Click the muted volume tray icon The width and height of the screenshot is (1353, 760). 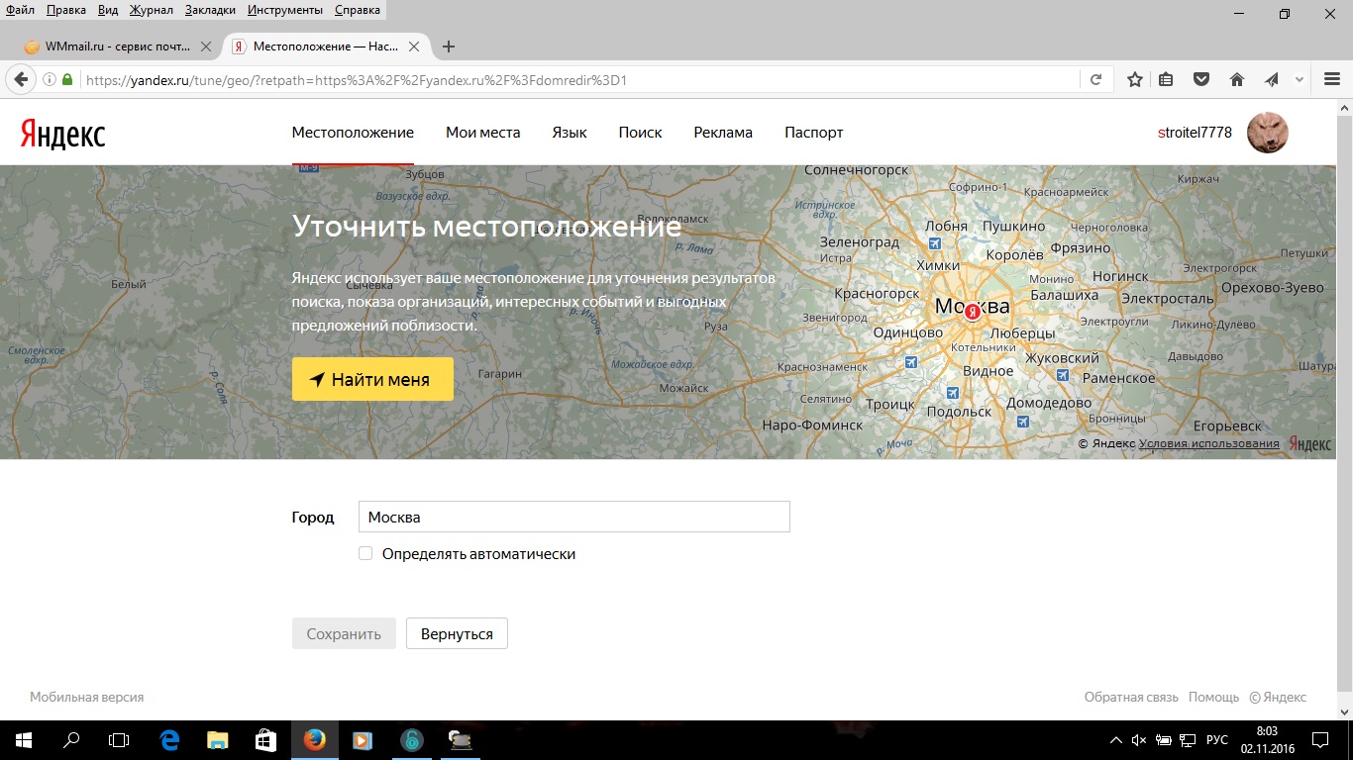[x=1138, y=740]
